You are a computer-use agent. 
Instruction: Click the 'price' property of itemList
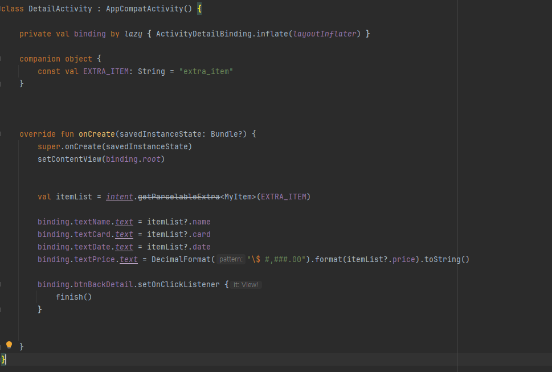tap(403, 259)
